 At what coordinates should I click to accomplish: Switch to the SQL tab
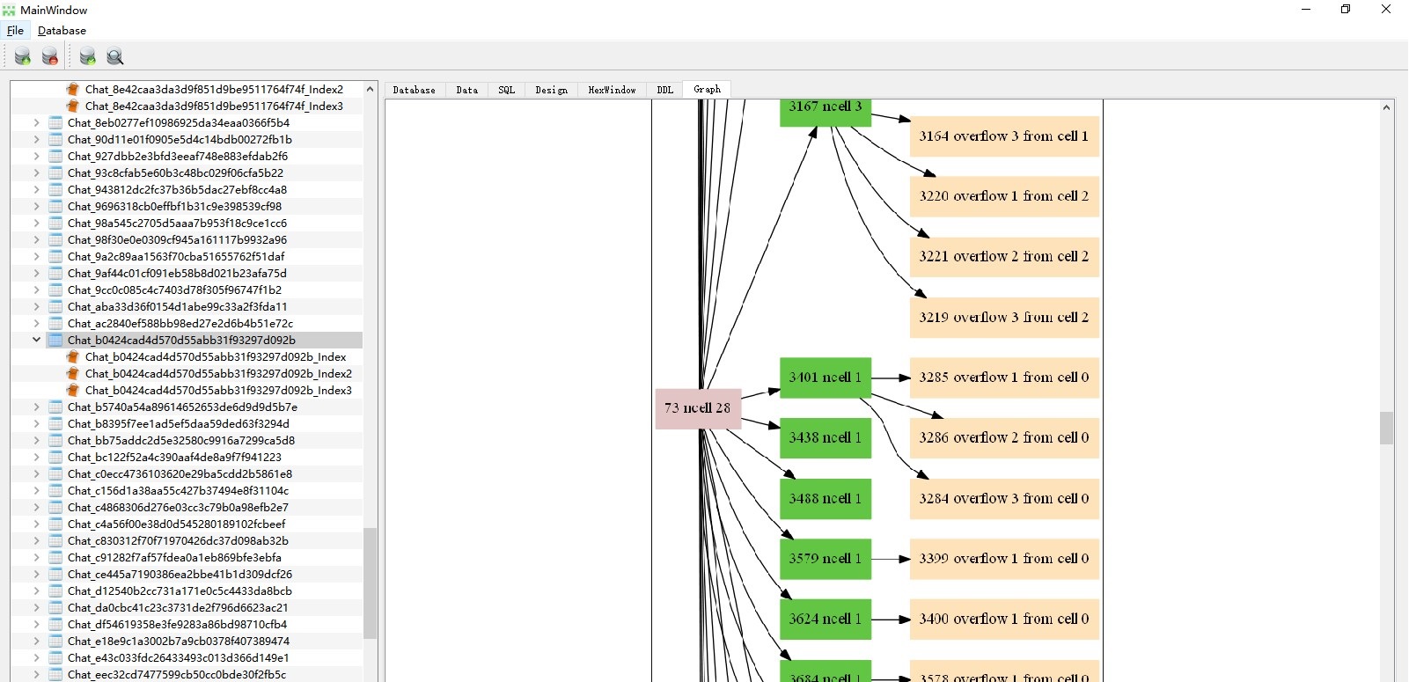pos(506,90)
